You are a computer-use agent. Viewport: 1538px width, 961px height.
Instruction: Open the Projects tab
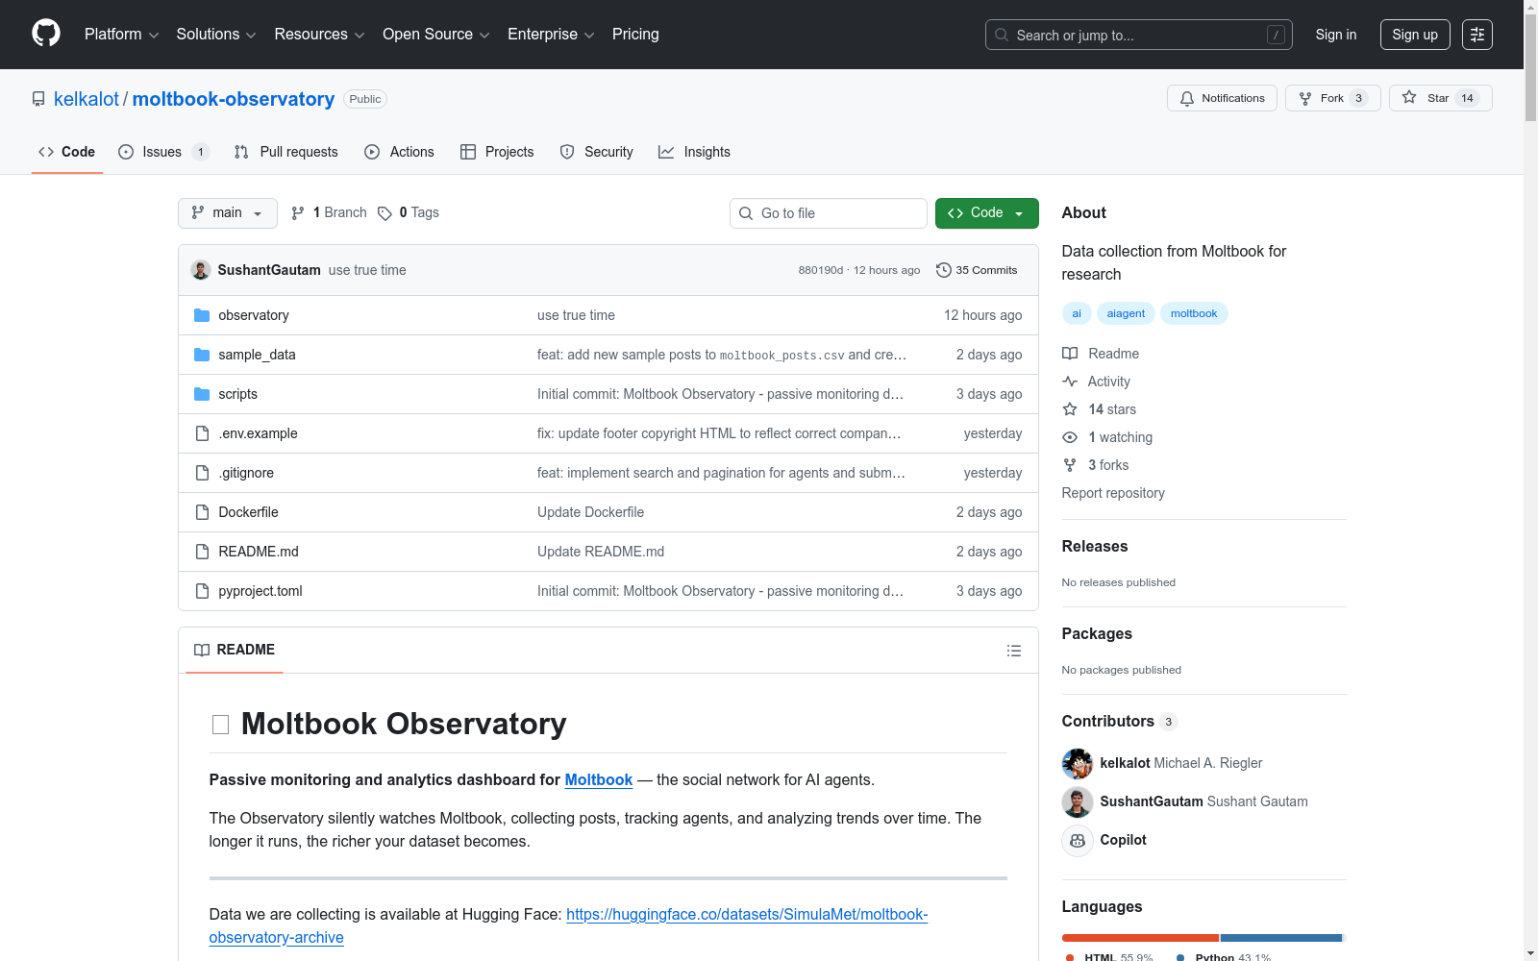tap(497, 152)
